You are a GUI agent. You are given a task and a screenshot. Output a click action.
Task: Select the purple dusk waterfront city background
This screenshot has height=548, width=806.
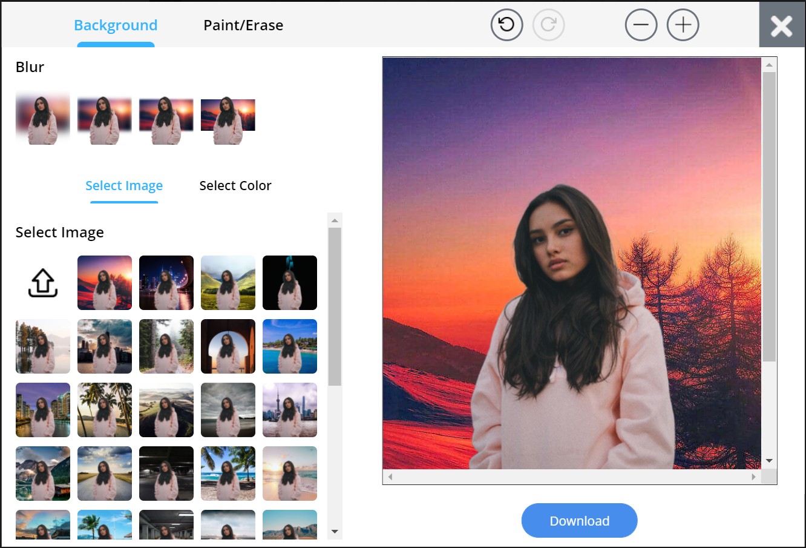click(43, 410)
